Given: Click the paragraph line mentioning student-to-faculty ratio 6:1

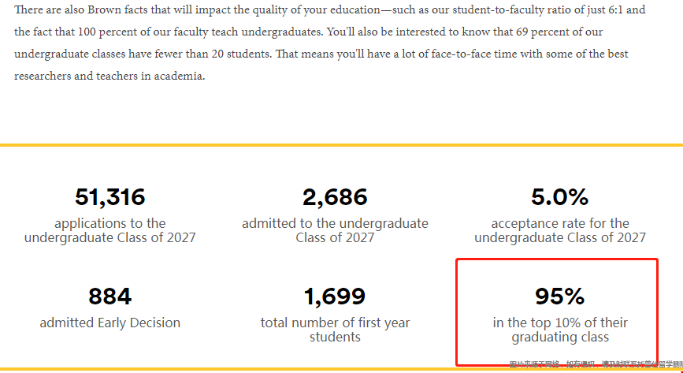Looking at the screenshot, I should (x=330, y=9).
